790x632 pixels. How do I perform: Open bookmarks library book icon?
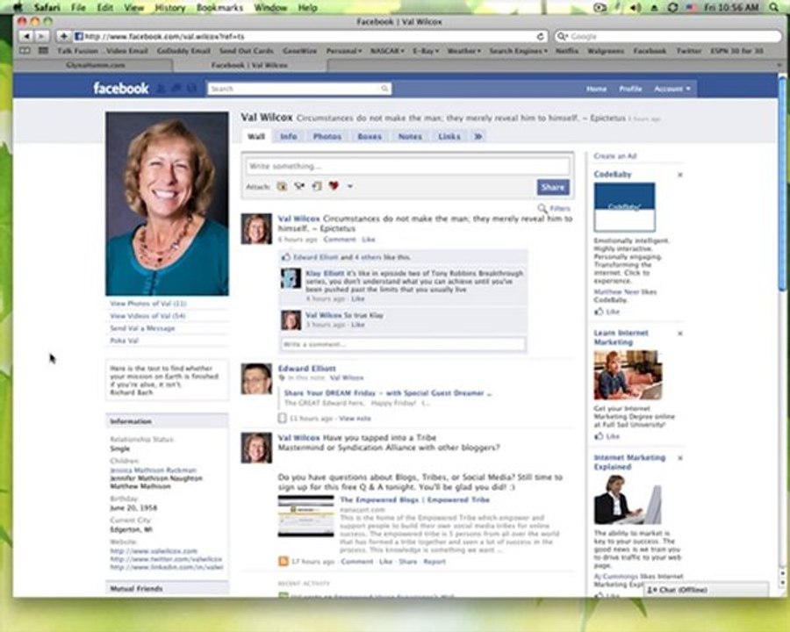coord(25,51)
